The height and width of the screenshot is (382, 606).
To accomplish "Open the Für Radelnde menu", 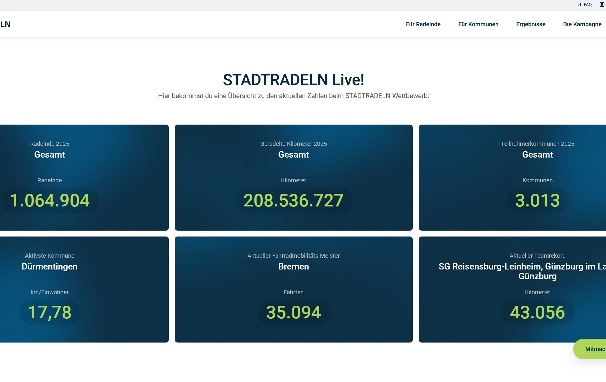I will click(423, 24).
